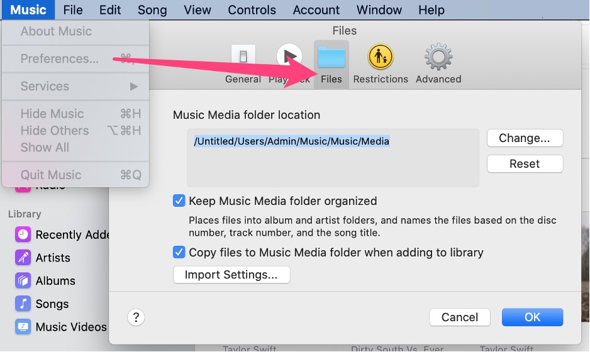Click the Recently Added clock icon
The image size is (590, 352).
coord(23,234)
